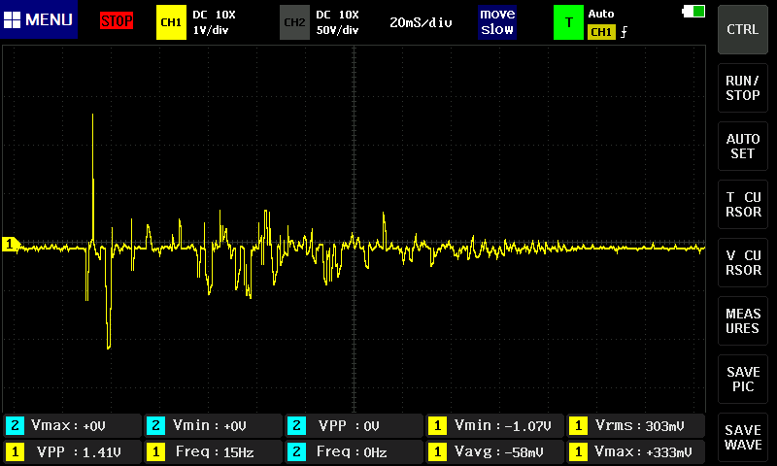777x466 pixels.
Task: Save waveform data with SAVE WAVE
Action: (743, 438)
